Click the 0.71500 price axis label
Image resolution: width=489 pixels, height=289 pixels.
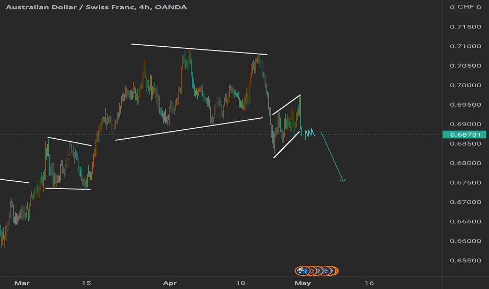tap(465, 27)
